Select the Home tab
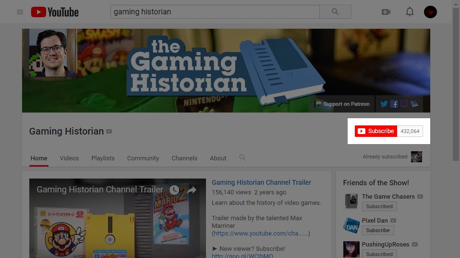460x258 pixels. point(39,158)
